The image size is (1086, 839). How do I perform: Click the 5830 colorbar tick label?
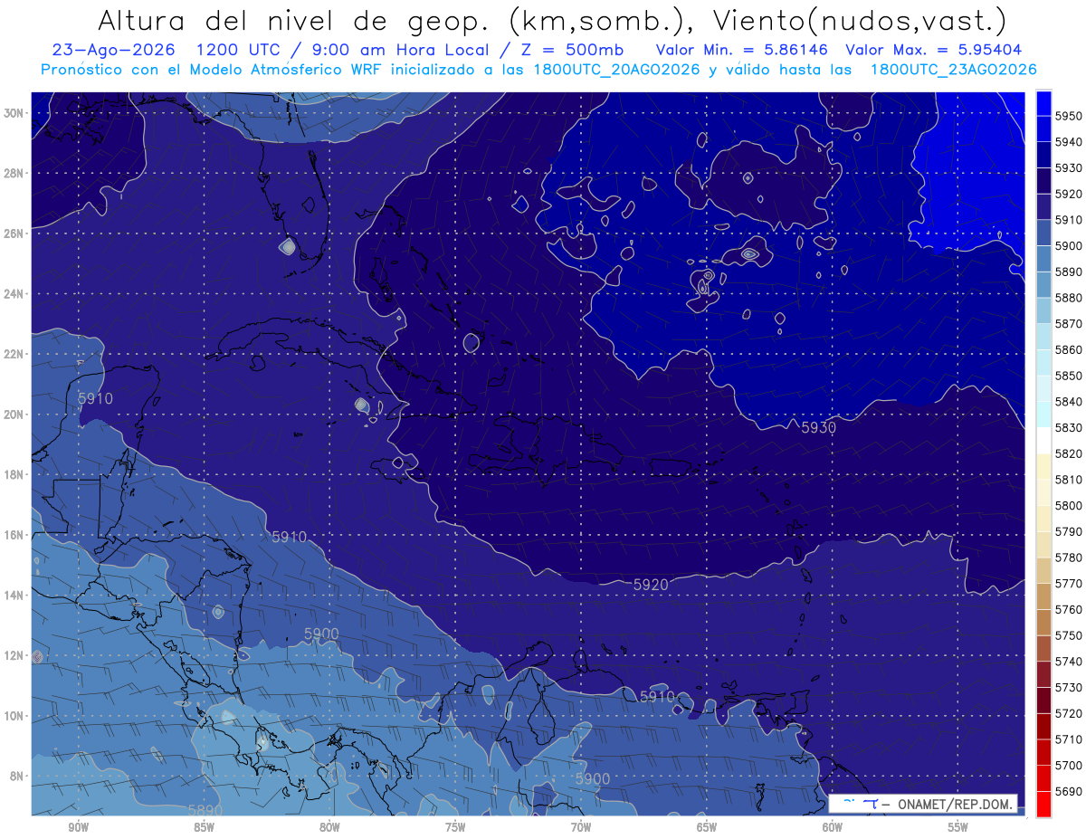tap(1068, 427)
